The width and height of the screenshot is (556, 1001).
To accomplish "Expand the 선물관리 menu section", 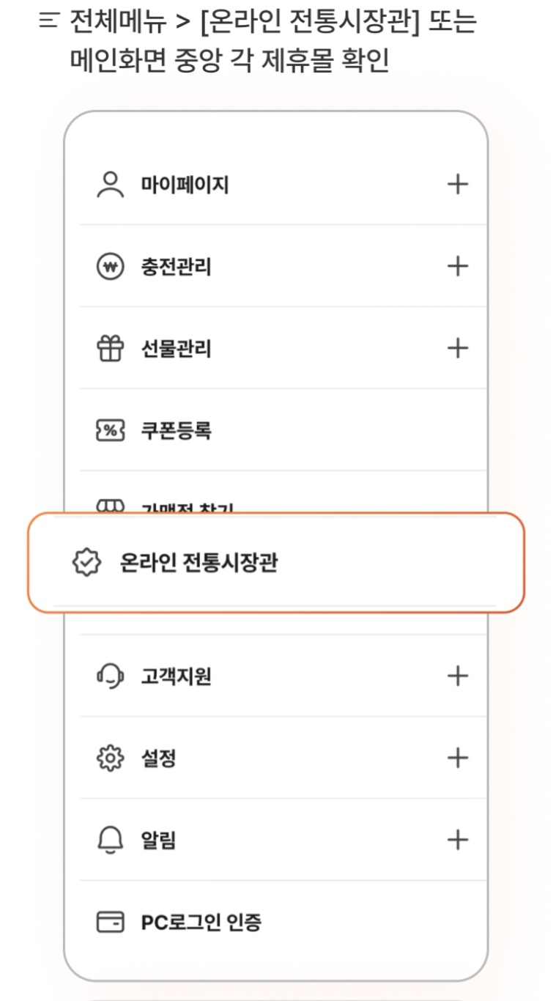I will 458,348.
